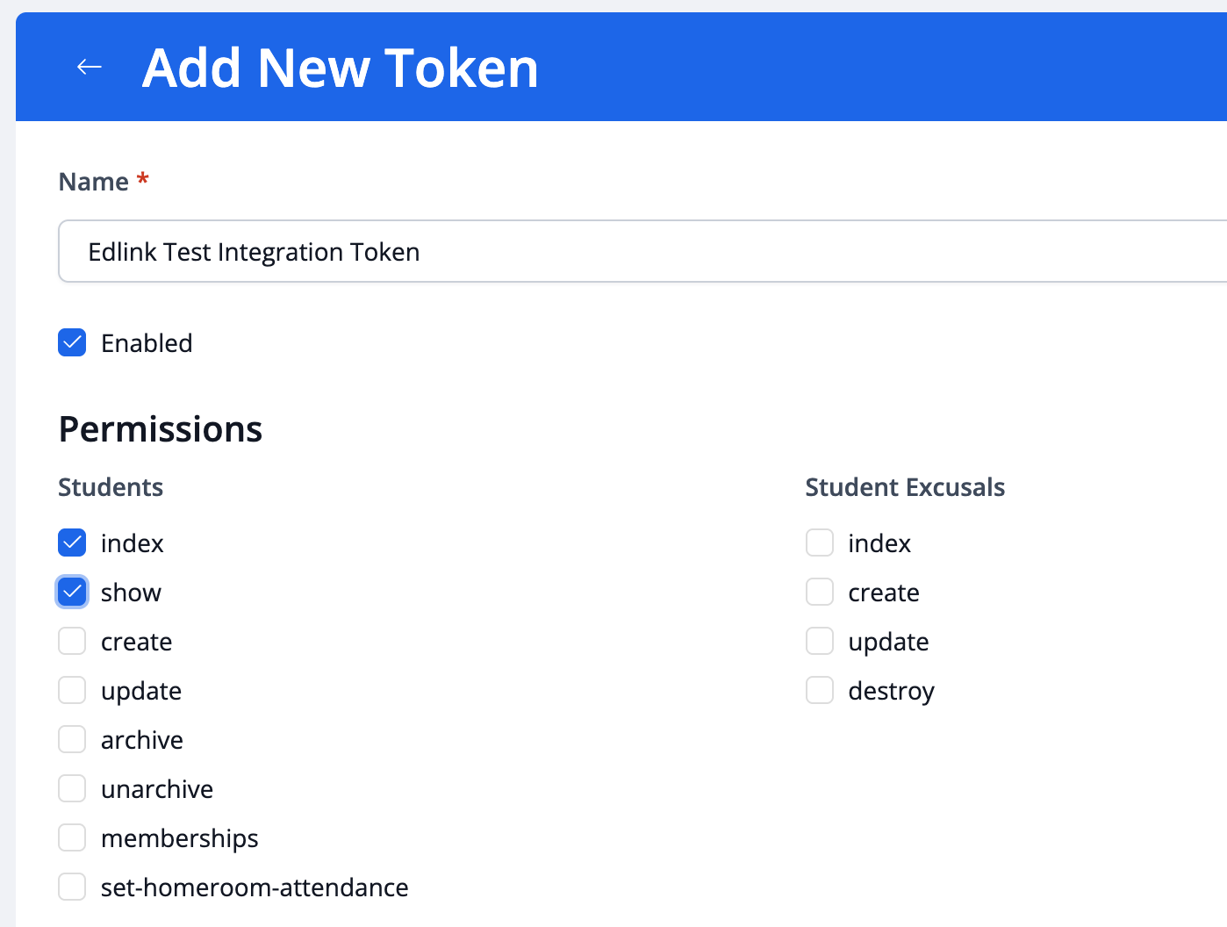Uncheck Students index permission
Viewport: 1227px width, 927px height.
72,543
